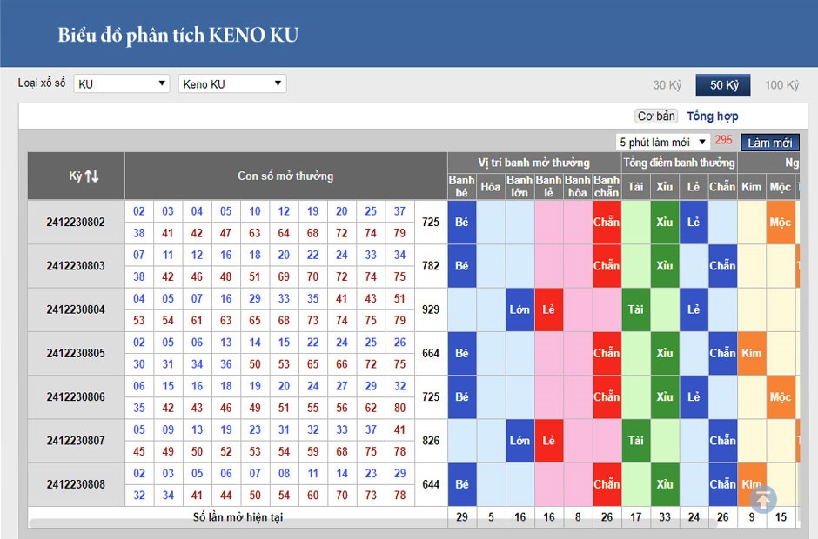This screenshot has width=818, height=539.
Task: Click count 29 under Banh bé column
Action: click(462, 517)
